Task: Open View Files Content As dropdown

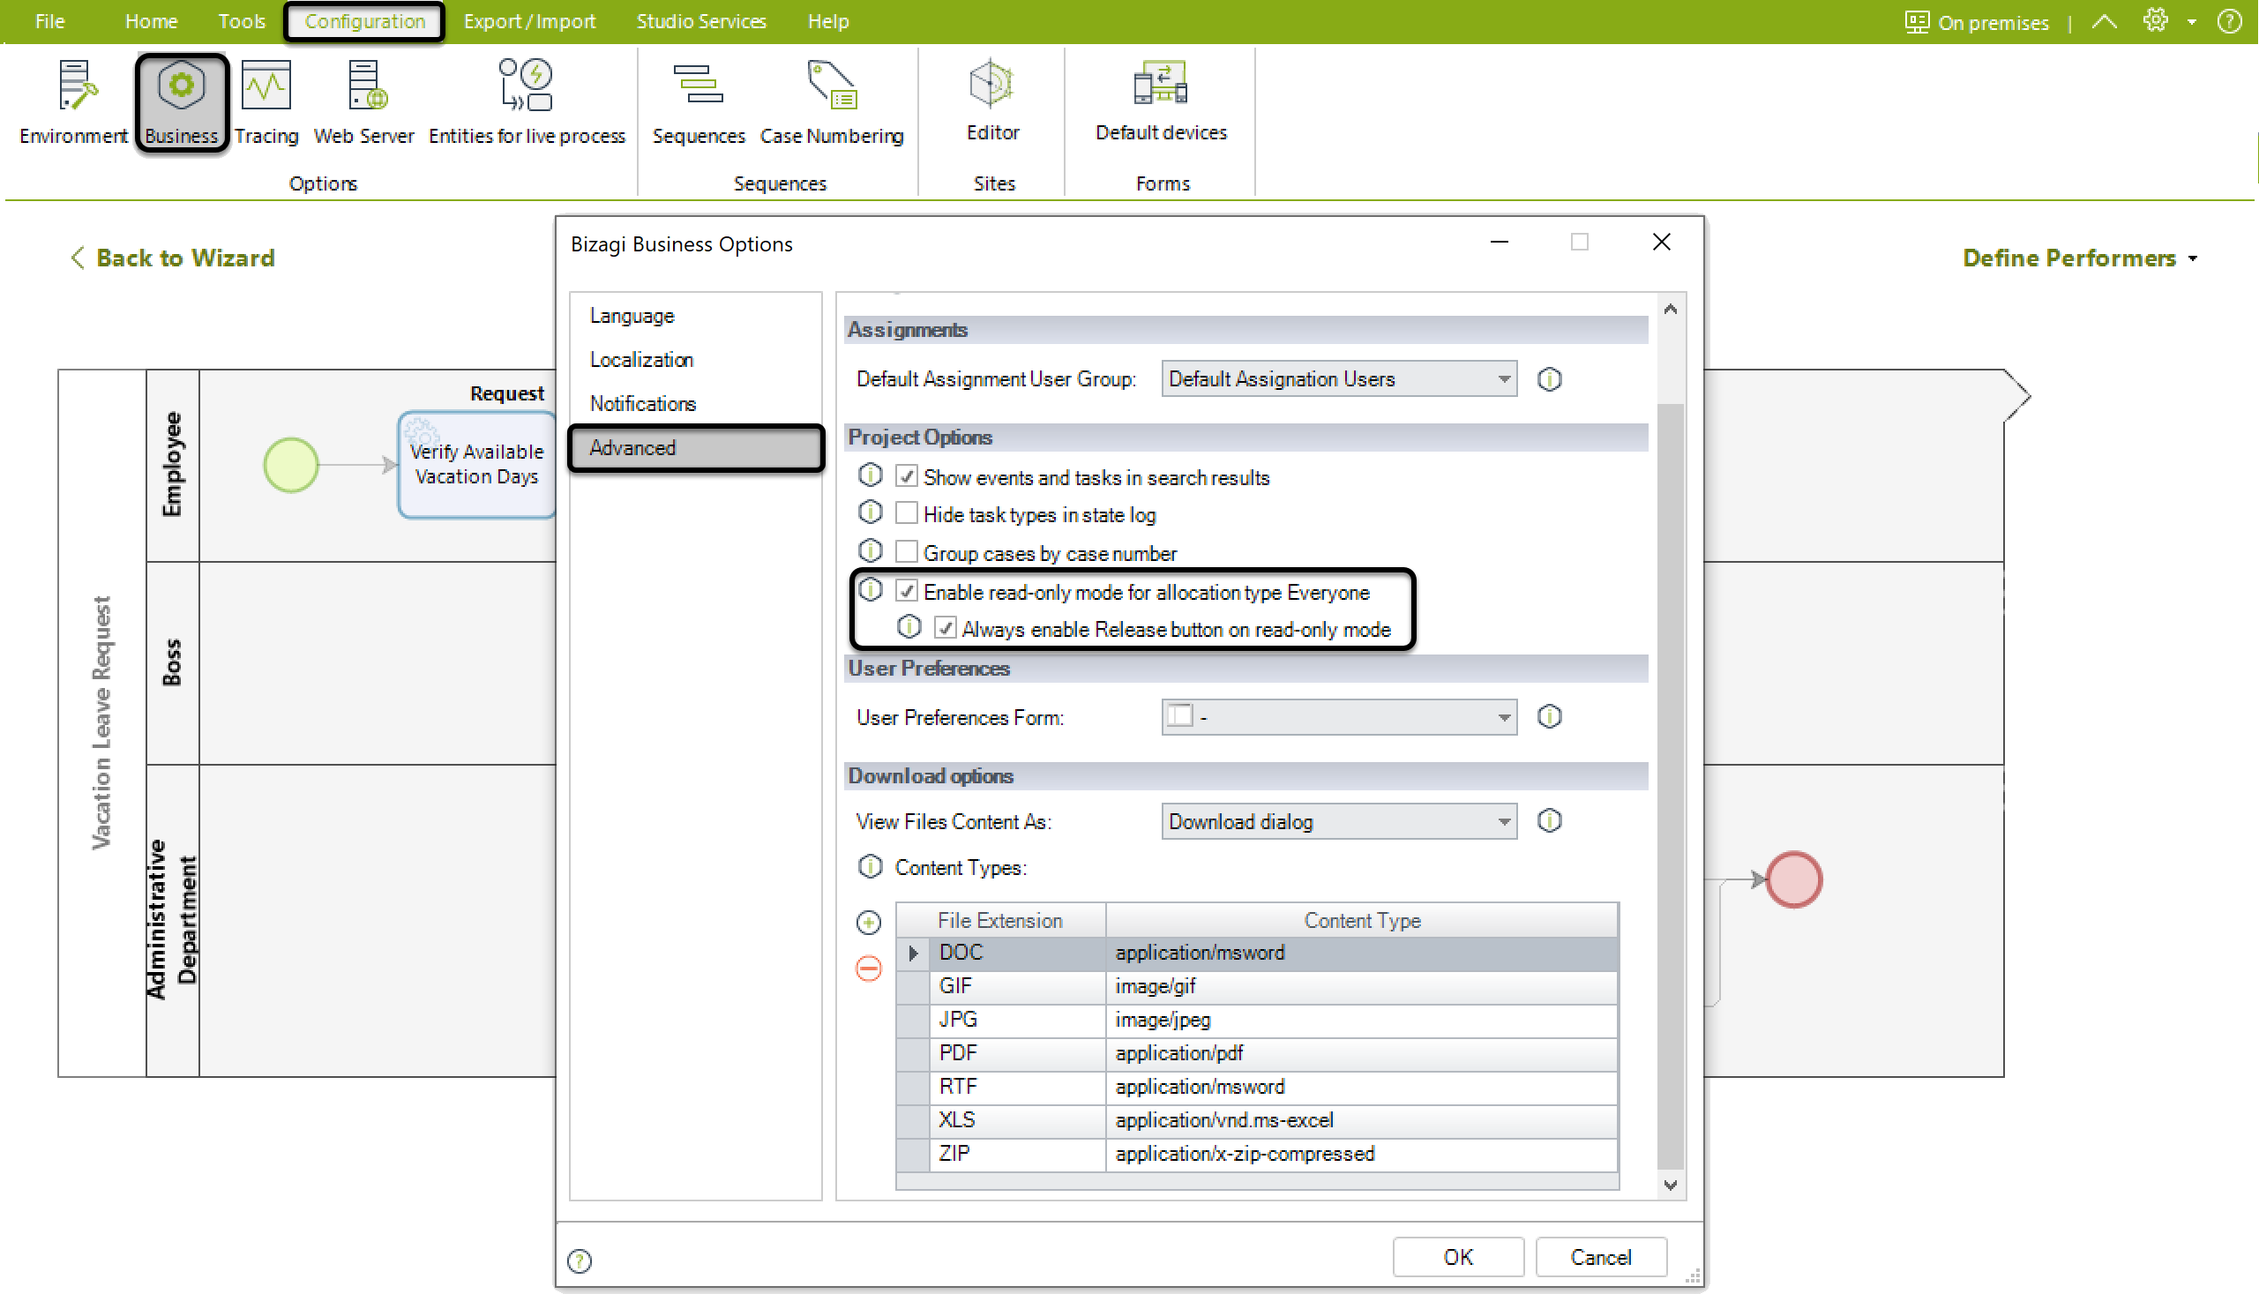Action: tap(1338, 821)
